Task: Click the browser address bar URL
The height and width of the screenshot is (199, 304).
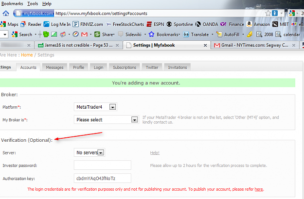Action: tap(101, 13)
